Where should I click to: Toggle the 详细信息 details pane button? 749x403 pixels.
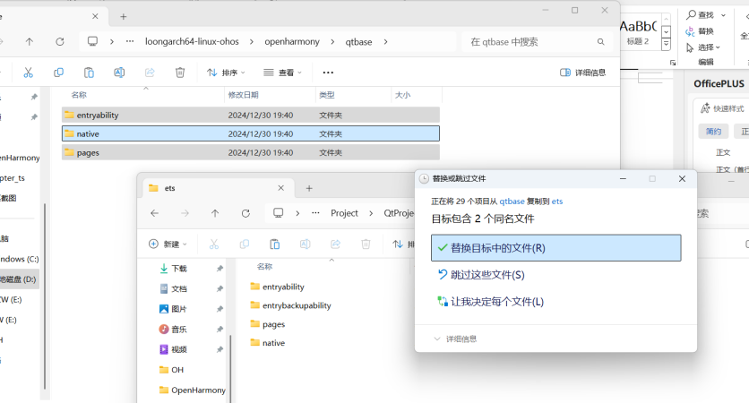pos(582,73)
